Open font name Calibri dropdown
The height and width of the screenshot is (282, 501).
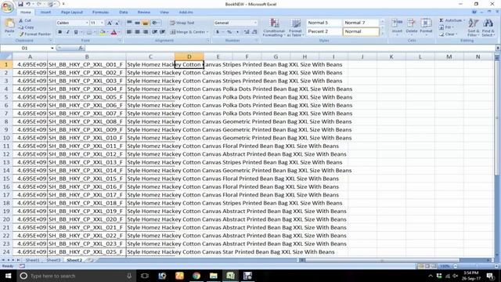(87, 23)
